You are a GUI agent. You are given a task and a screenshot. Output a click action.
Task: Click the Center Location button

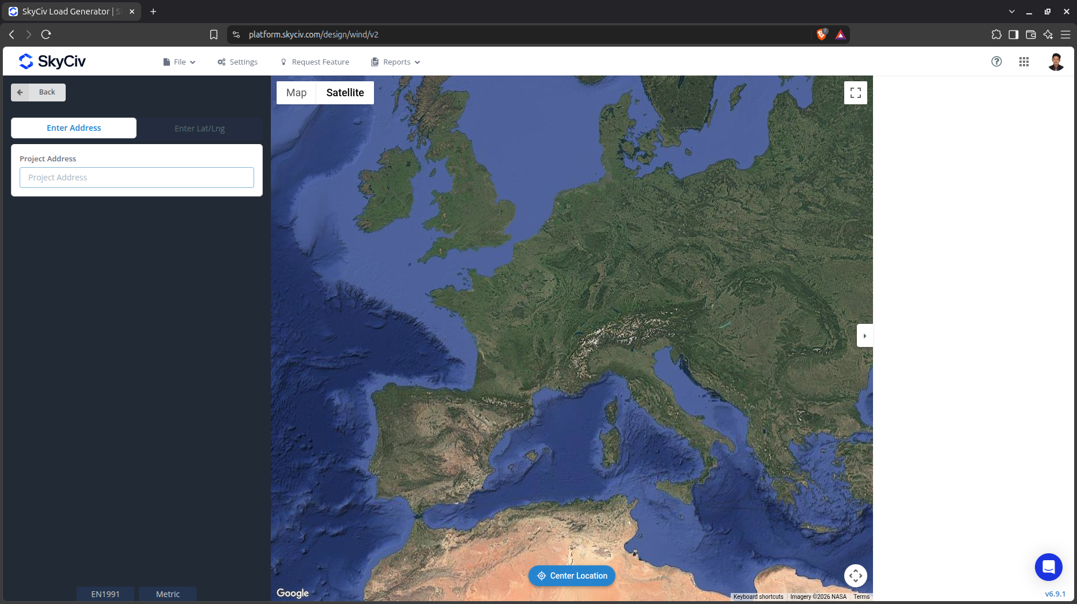pyautogui.click(x=572, y=576)
